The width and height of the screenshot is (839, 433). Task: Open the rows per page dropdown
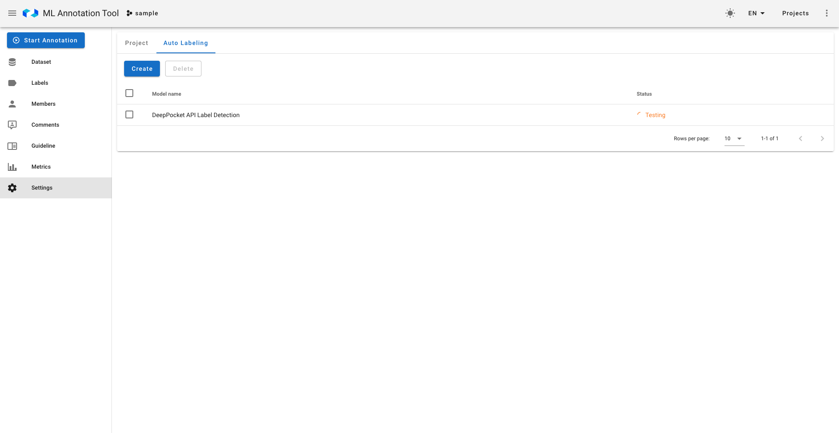734,139
